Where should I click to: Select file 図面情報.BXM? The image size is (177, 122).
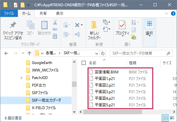click(104, 72)
